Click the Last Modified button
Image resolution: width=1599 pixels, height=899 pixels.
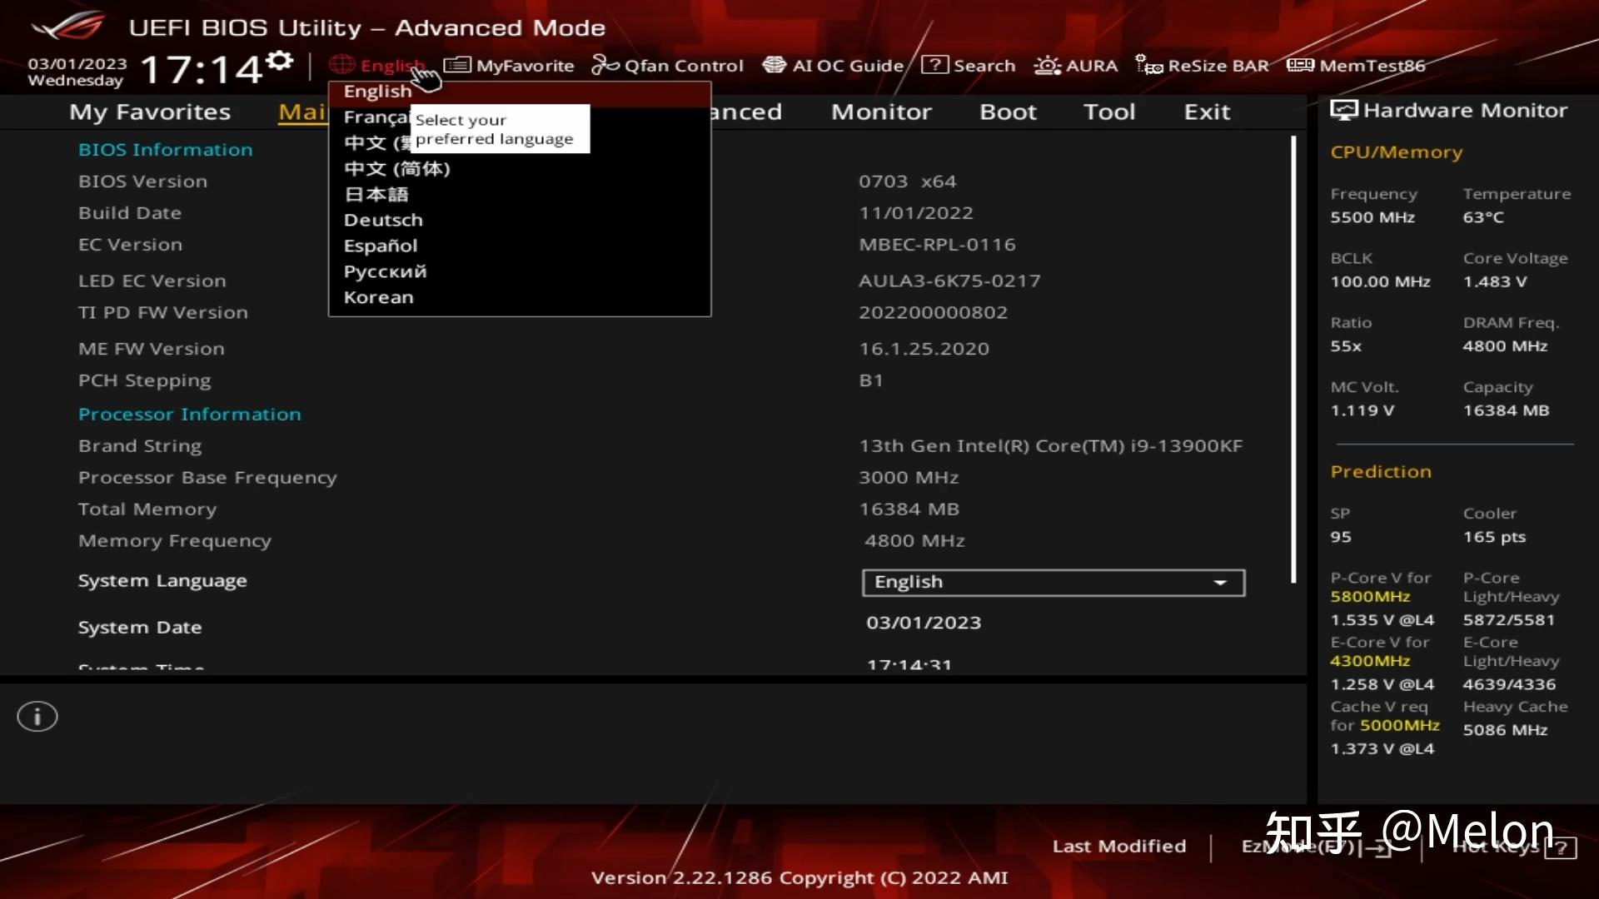pos(1118,847)
